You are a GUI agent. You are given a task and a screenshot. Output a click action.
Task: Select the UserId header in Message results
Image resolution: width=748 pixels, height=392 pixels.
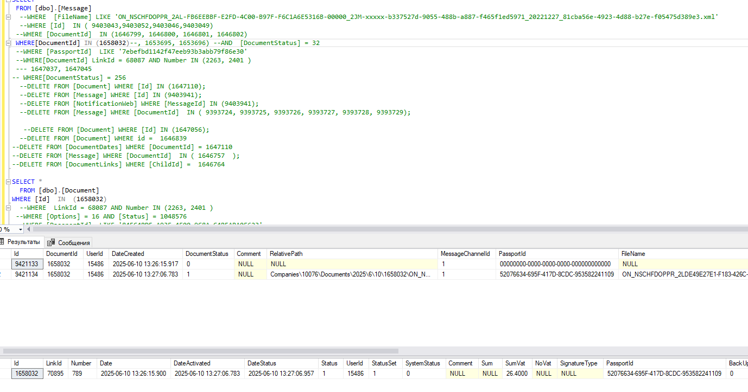95,254
